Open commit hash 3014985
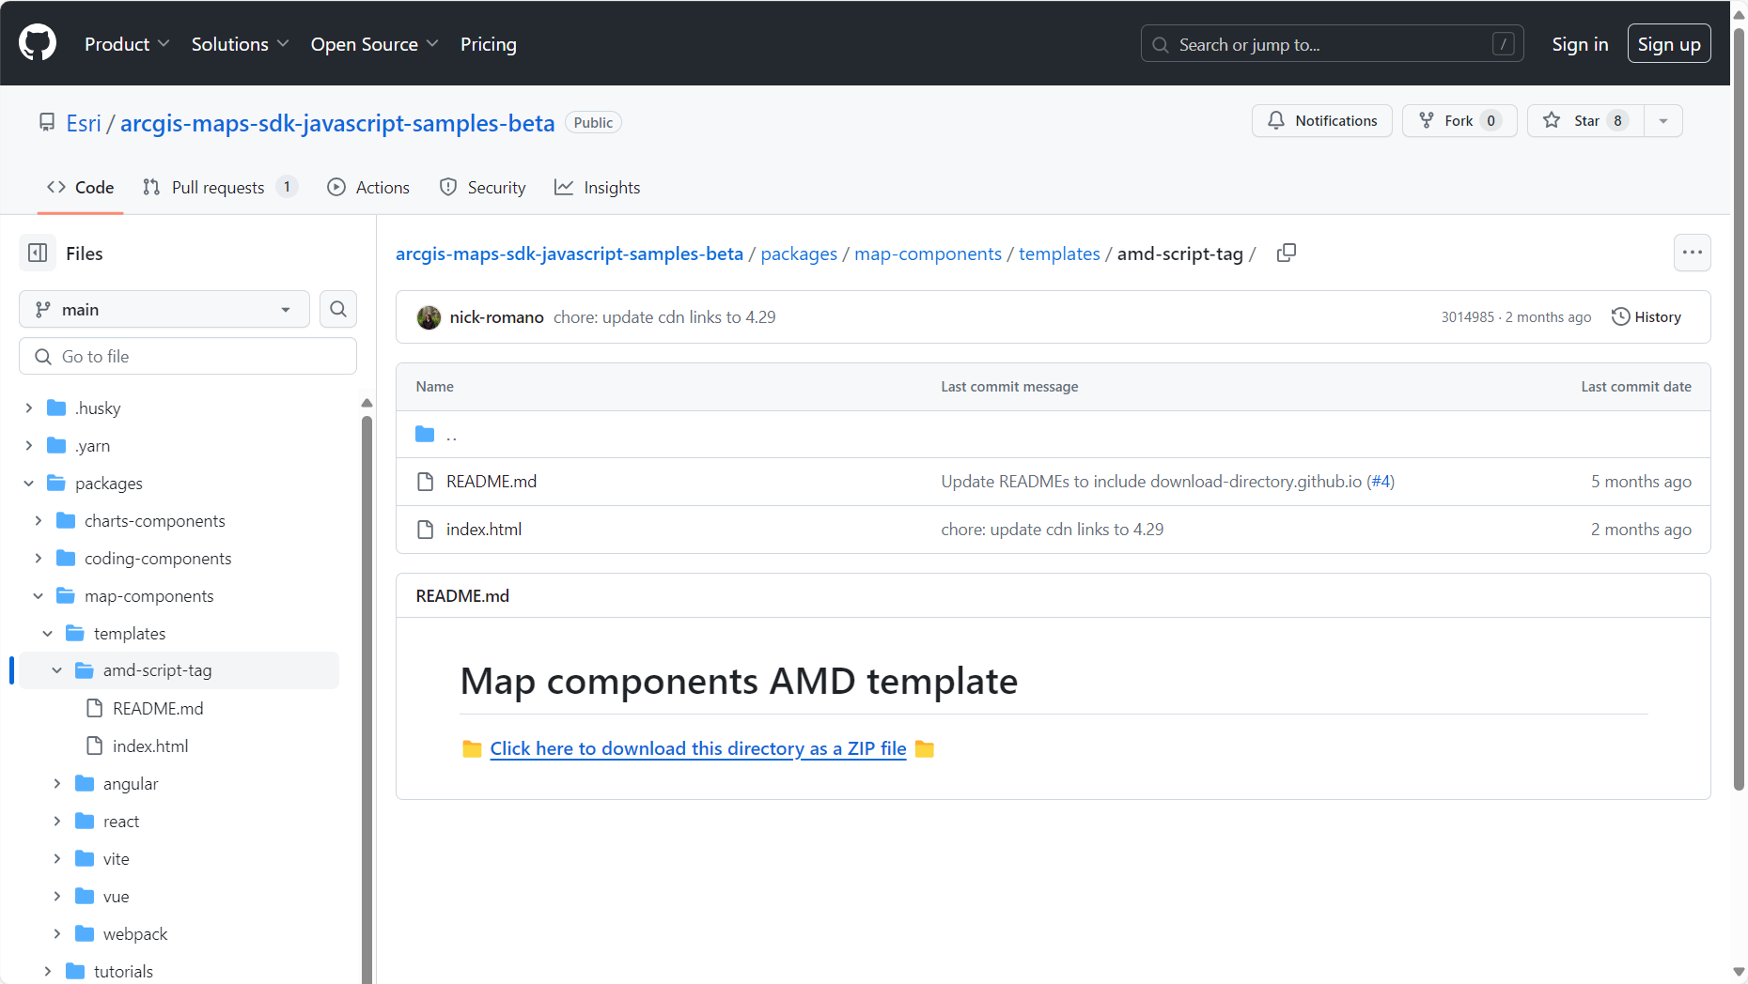The width and height of the screenshot is (1748, 984). [1467, 317]
